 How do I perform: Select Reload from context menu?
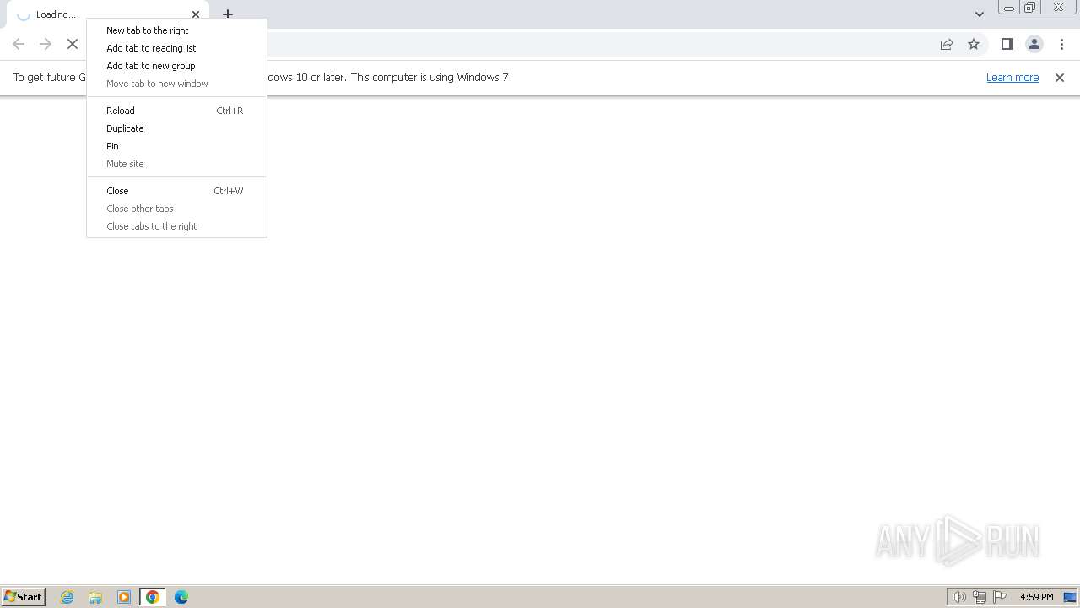[177, 111]
